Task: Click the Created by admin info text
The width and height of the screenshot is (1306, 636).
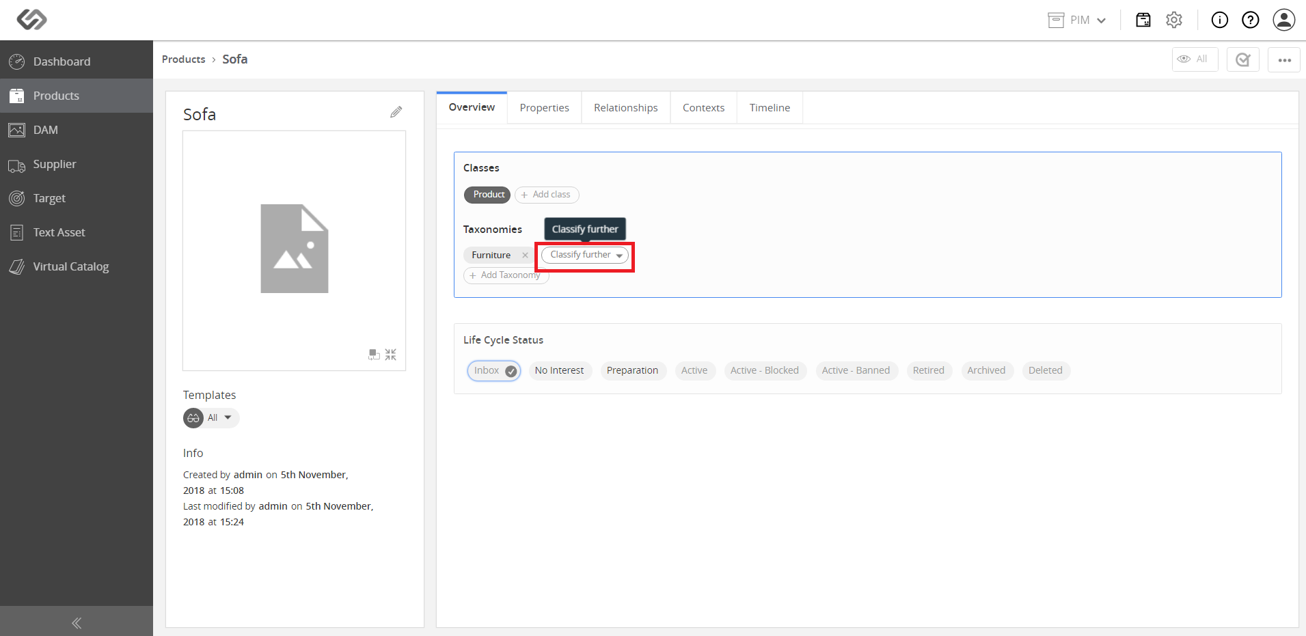Action: [x=266, y=482]
